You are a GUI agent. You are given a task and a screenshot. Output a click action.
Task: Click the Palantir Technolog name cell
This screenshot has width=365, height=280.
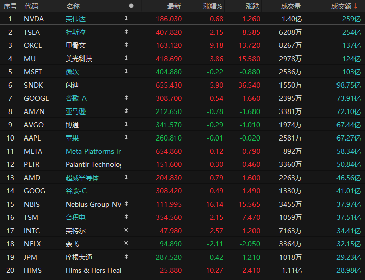94,164
